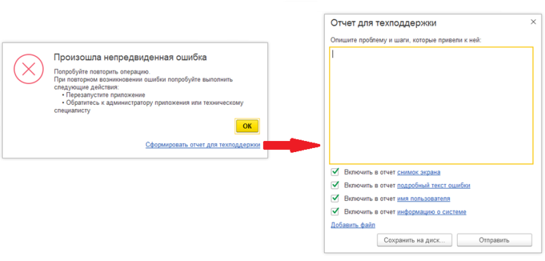
Task: Send the report with 'Отправить'
Action: 495,240
